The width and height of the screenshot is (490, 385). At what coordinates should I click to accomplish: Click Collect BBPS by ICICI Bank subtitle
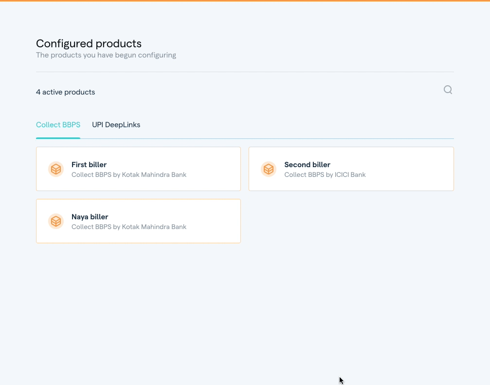(x=325, y=174)
